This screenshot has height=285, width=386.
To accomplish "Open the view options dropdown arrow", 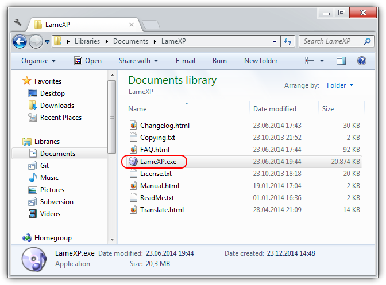I will point(322,61).
